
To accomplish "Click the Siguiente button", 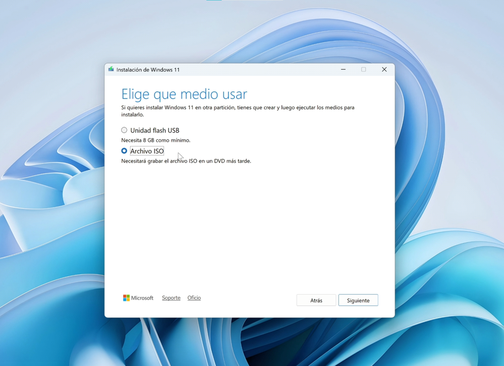I will (x=358, y=300).
